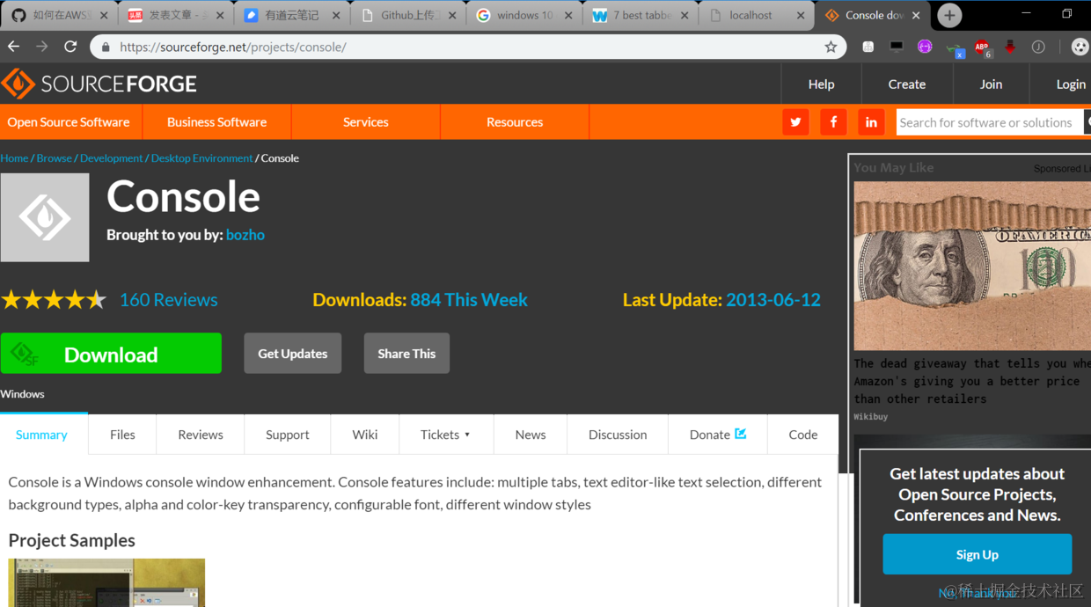The image size is (1091, 607).
Task: Focus the software search field
Action: pyautogui.click(x=990, y=122)
